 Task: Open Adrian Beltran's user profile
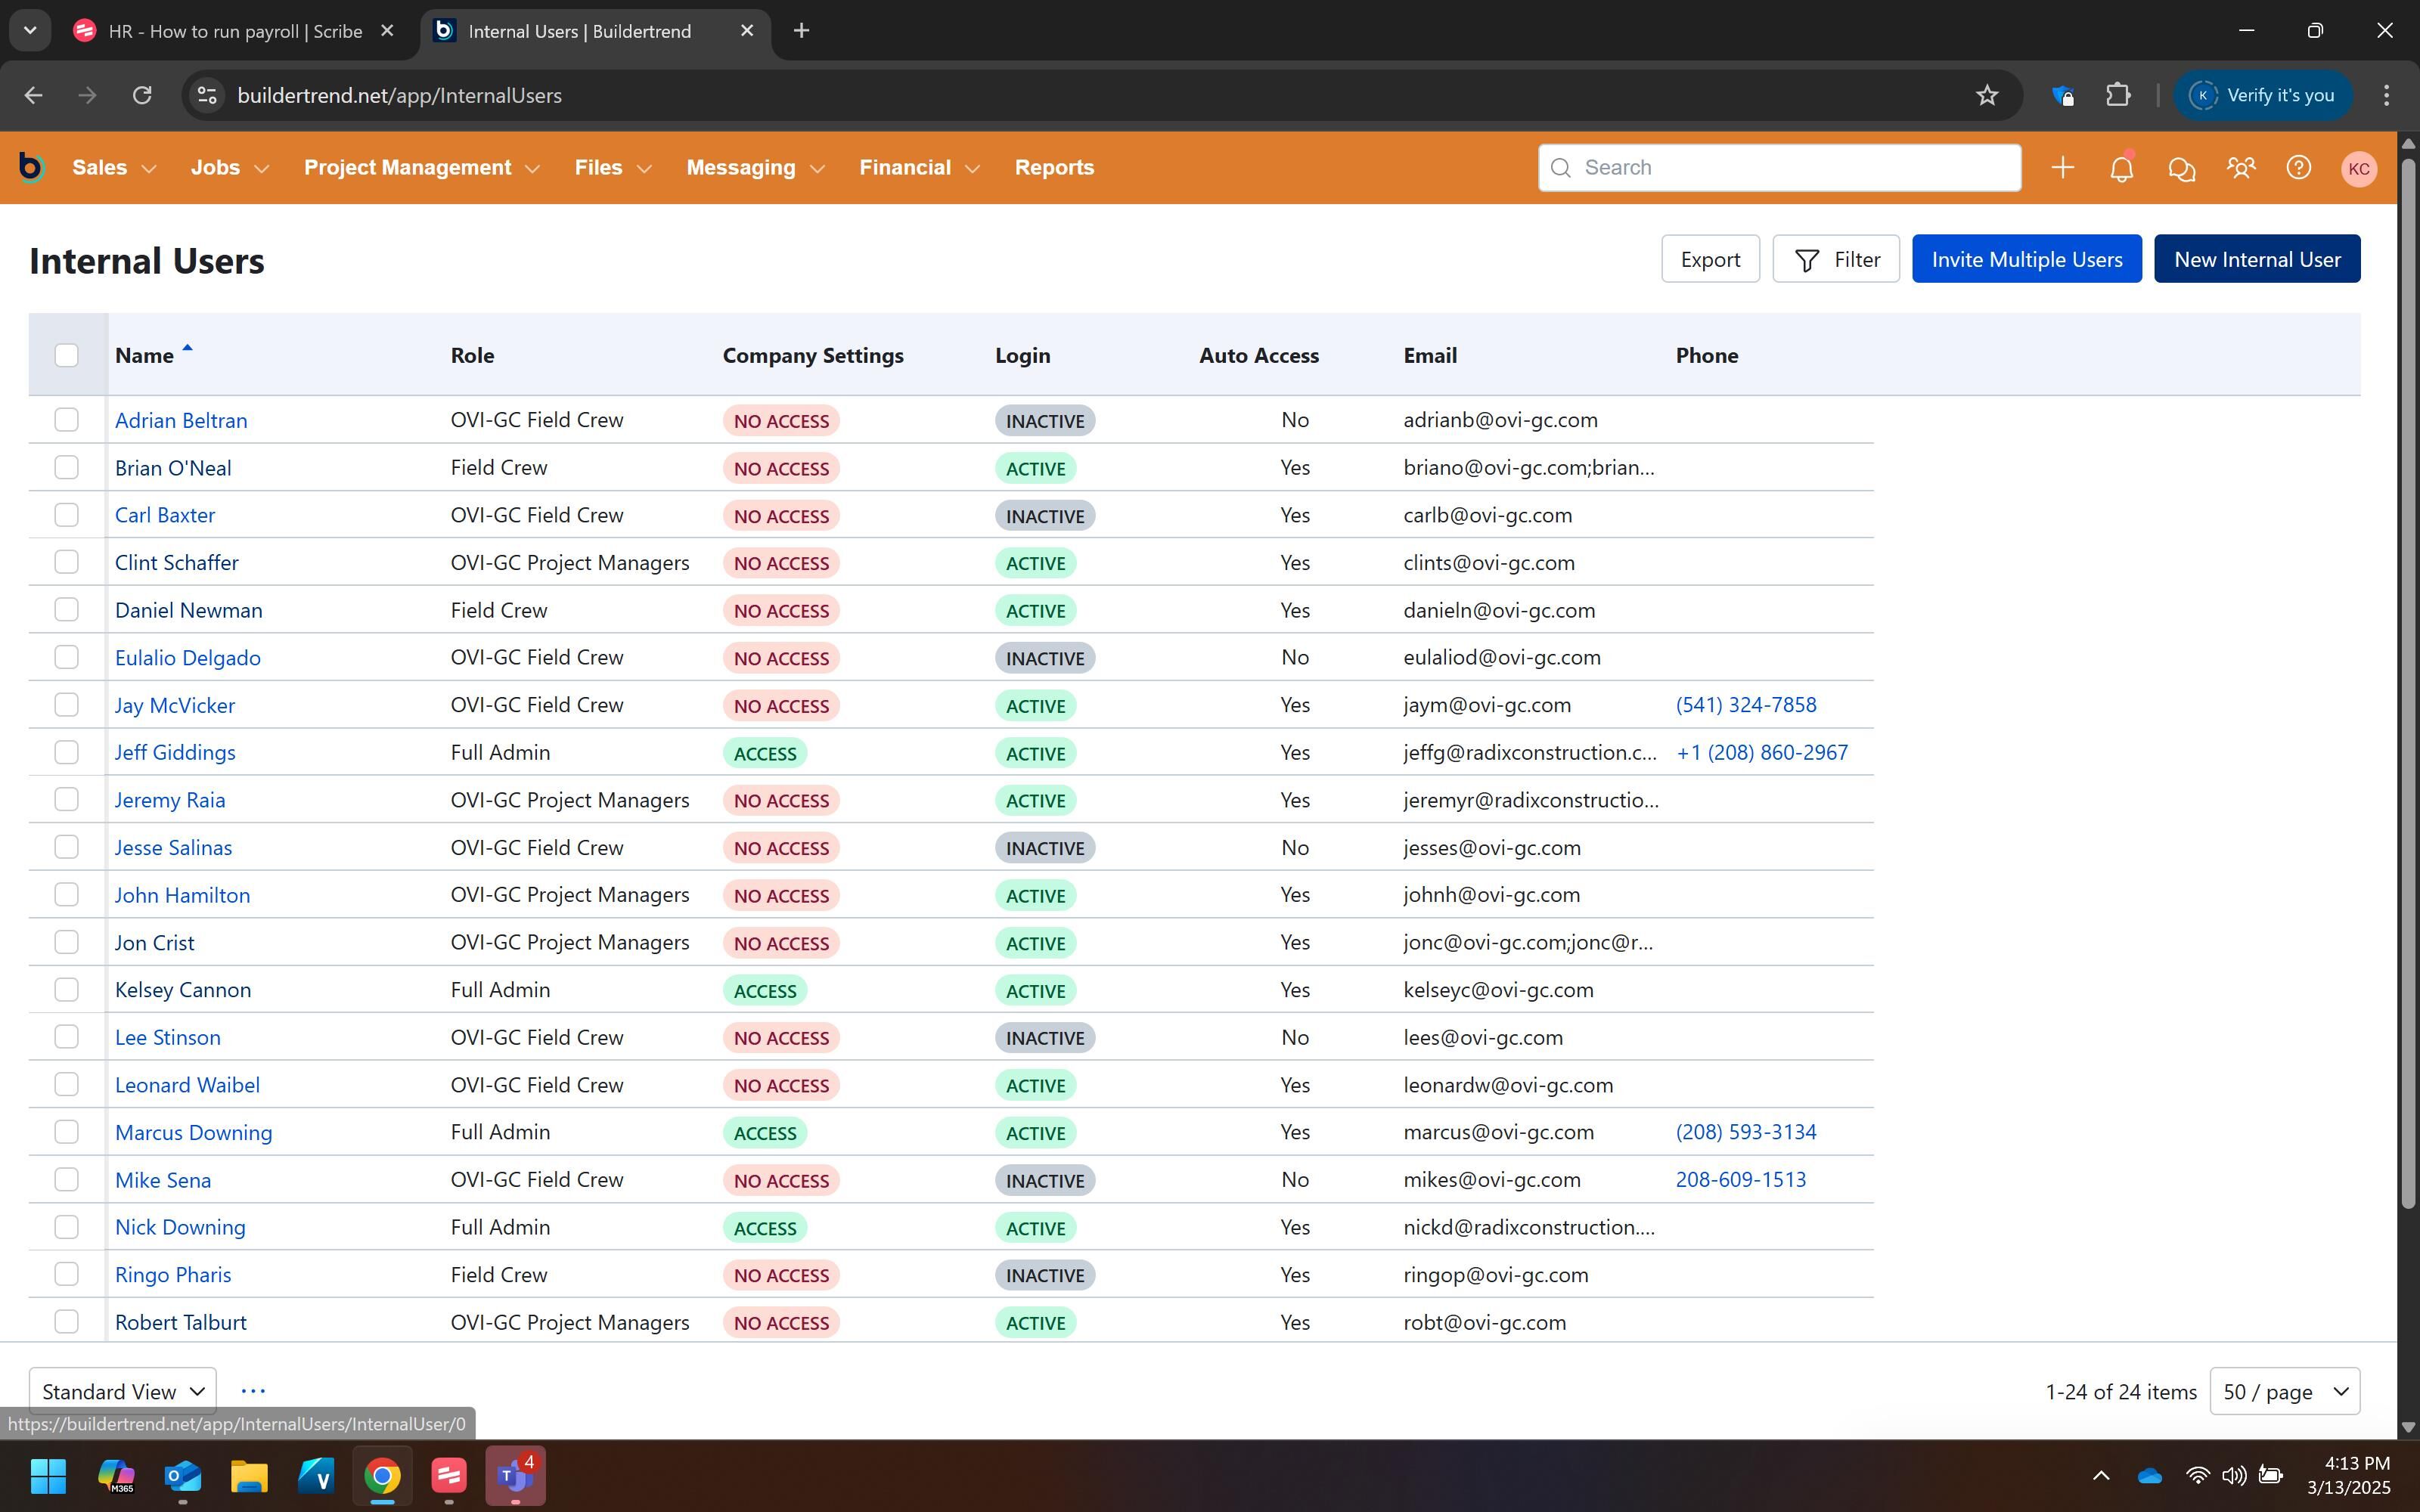pyautogui.click(x=181, y=420)
